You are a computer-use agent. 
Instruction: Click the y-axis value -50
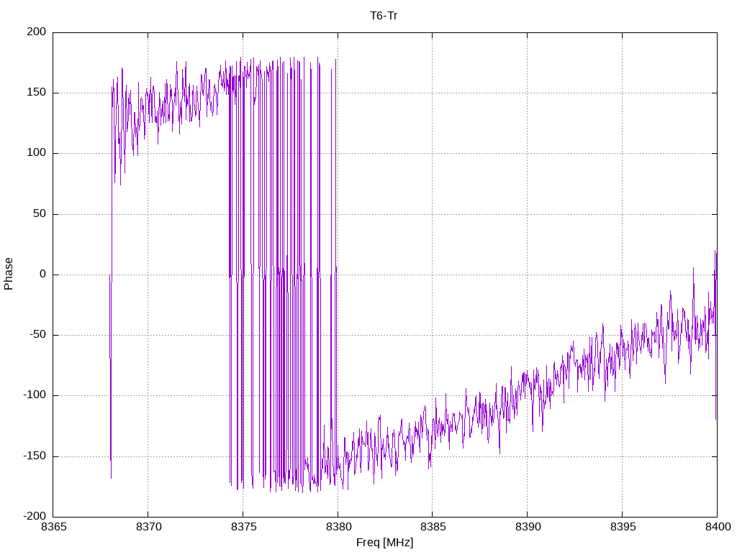click(x=38, y=335)
